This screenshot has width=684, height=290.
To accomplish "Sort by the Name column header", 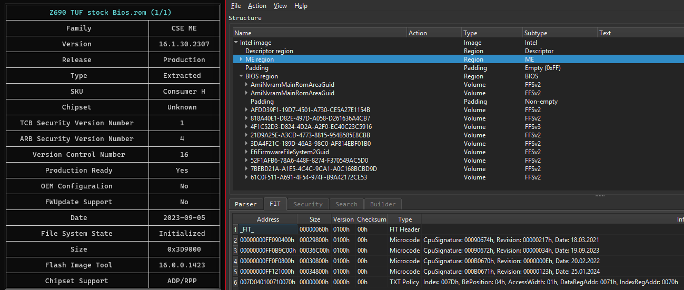I will (320, 33).
